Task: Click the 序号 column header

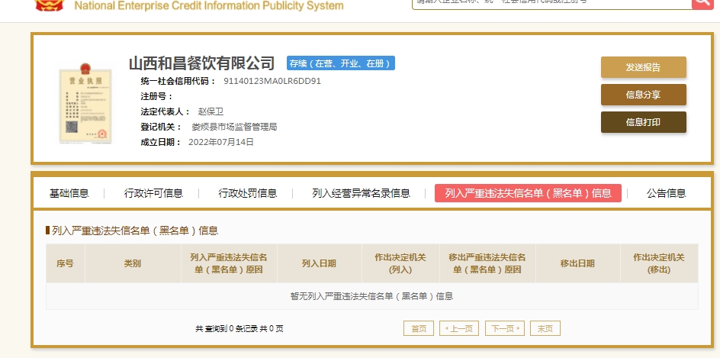Action: click(65, 263)
